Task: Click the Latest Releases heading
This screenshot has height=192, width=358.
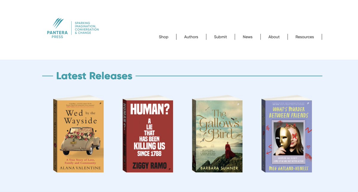Action: pyautogui.click(x=94, y=76)
